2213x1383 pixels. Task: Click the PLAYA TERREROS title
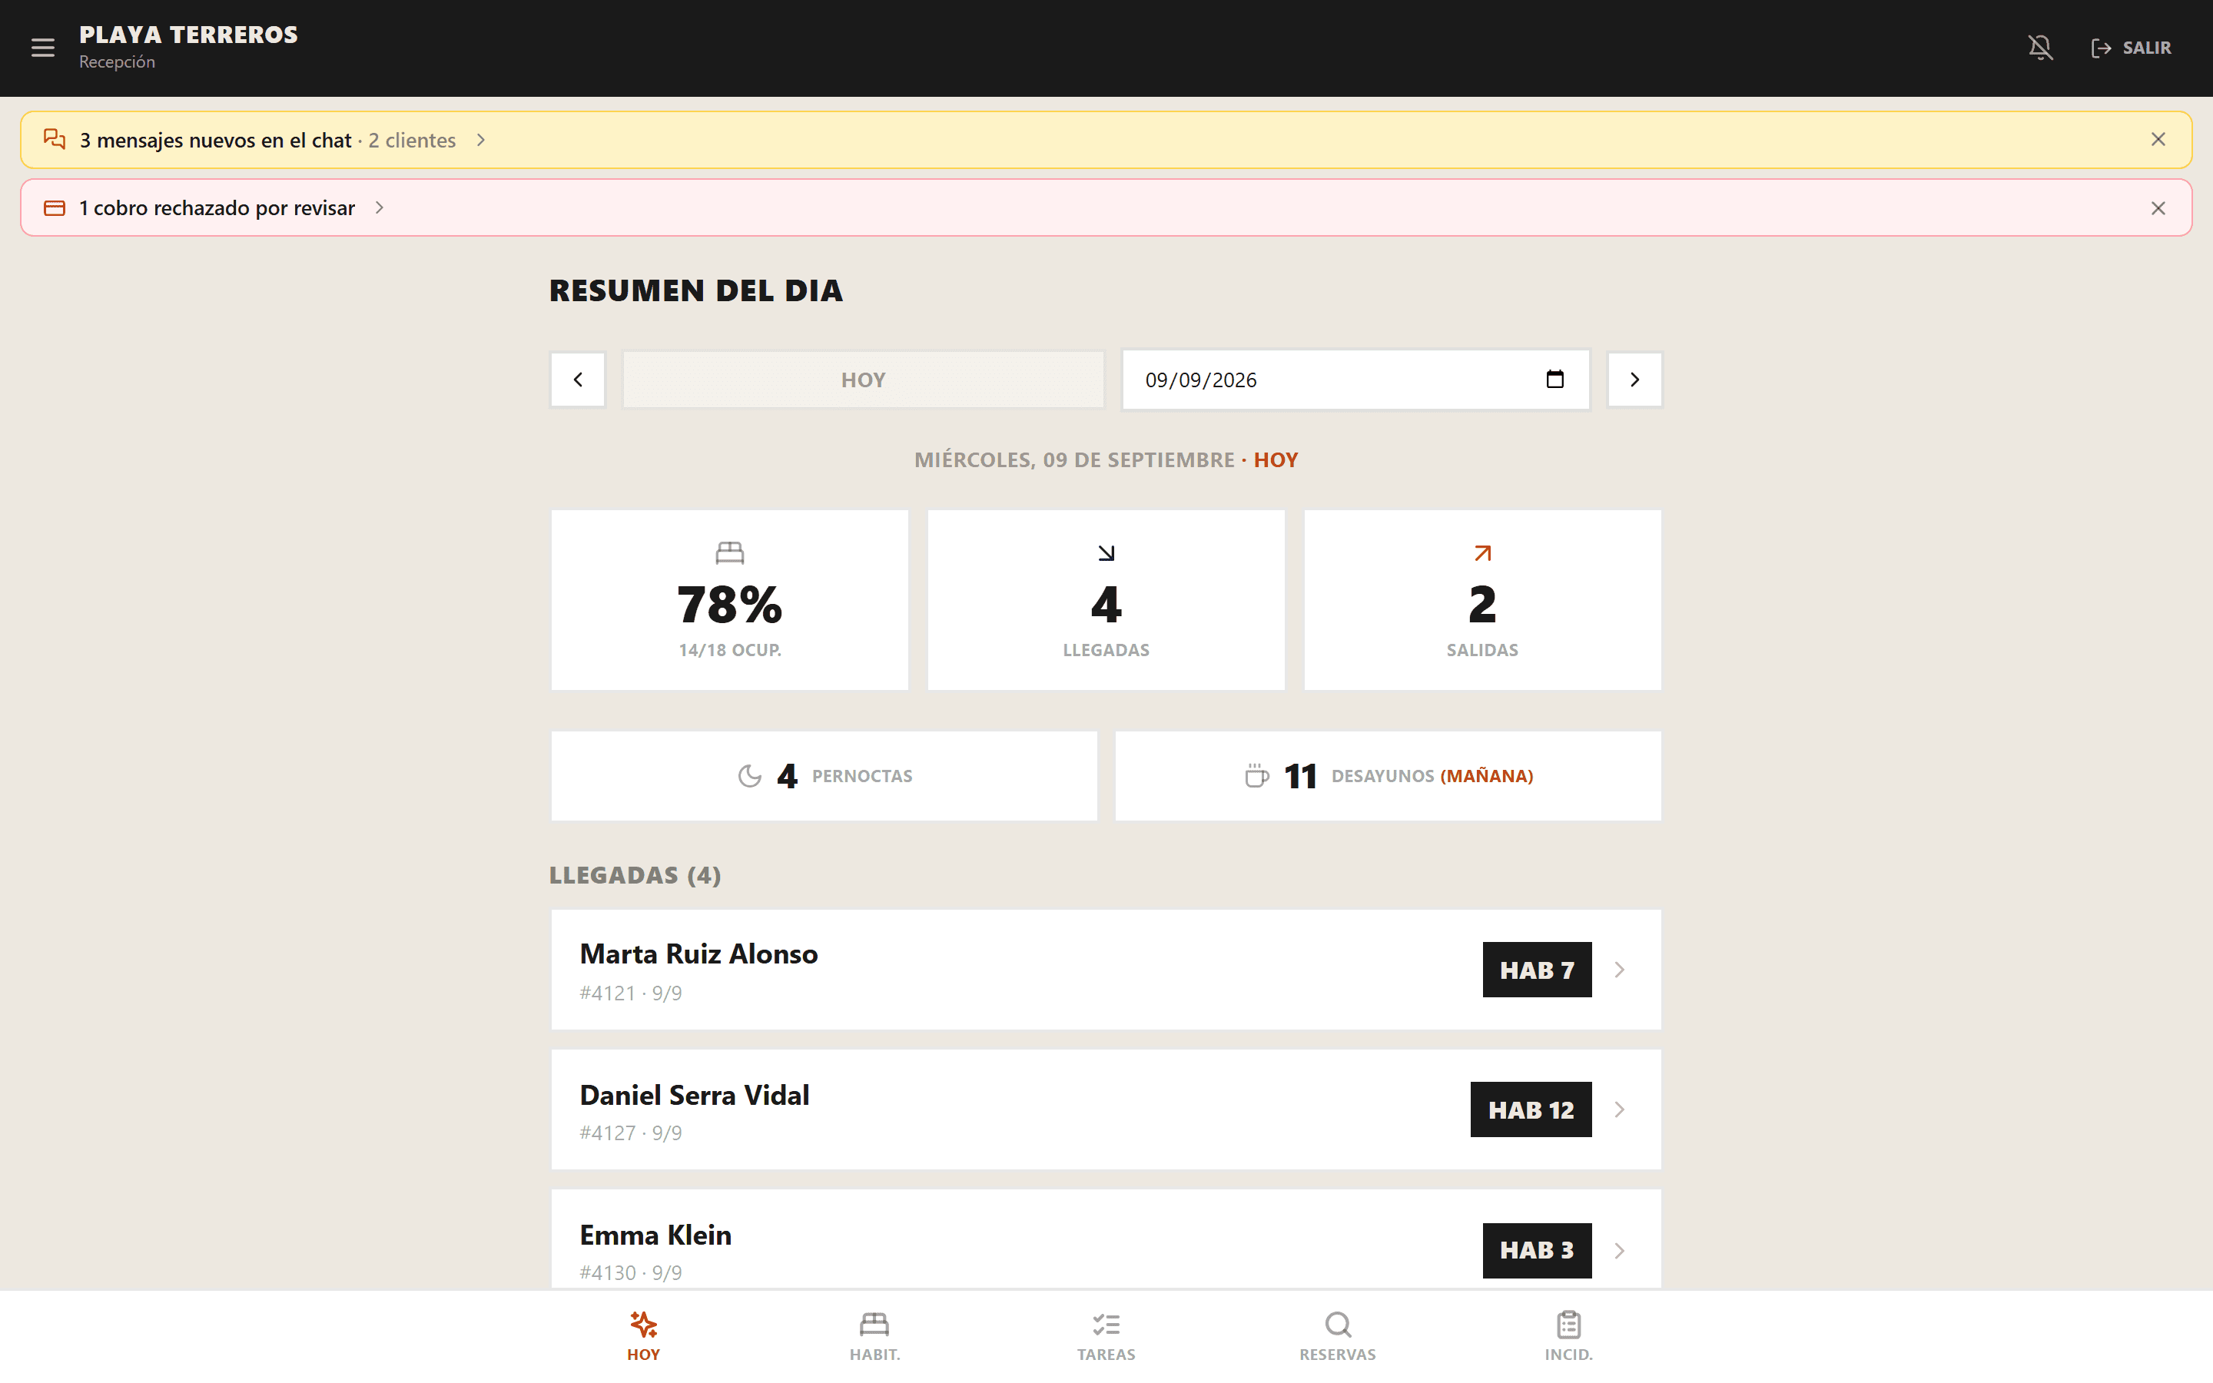tap(188, 35)
